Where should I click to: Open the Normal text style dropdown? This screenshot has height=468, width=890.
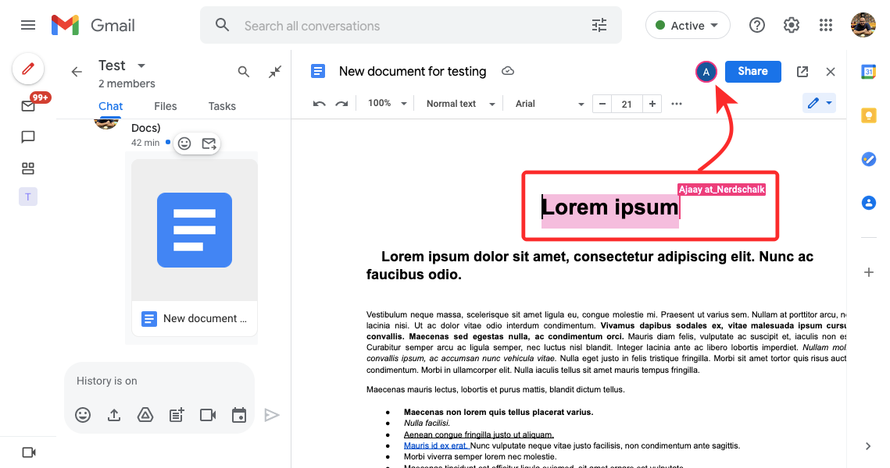pos(460,104)
